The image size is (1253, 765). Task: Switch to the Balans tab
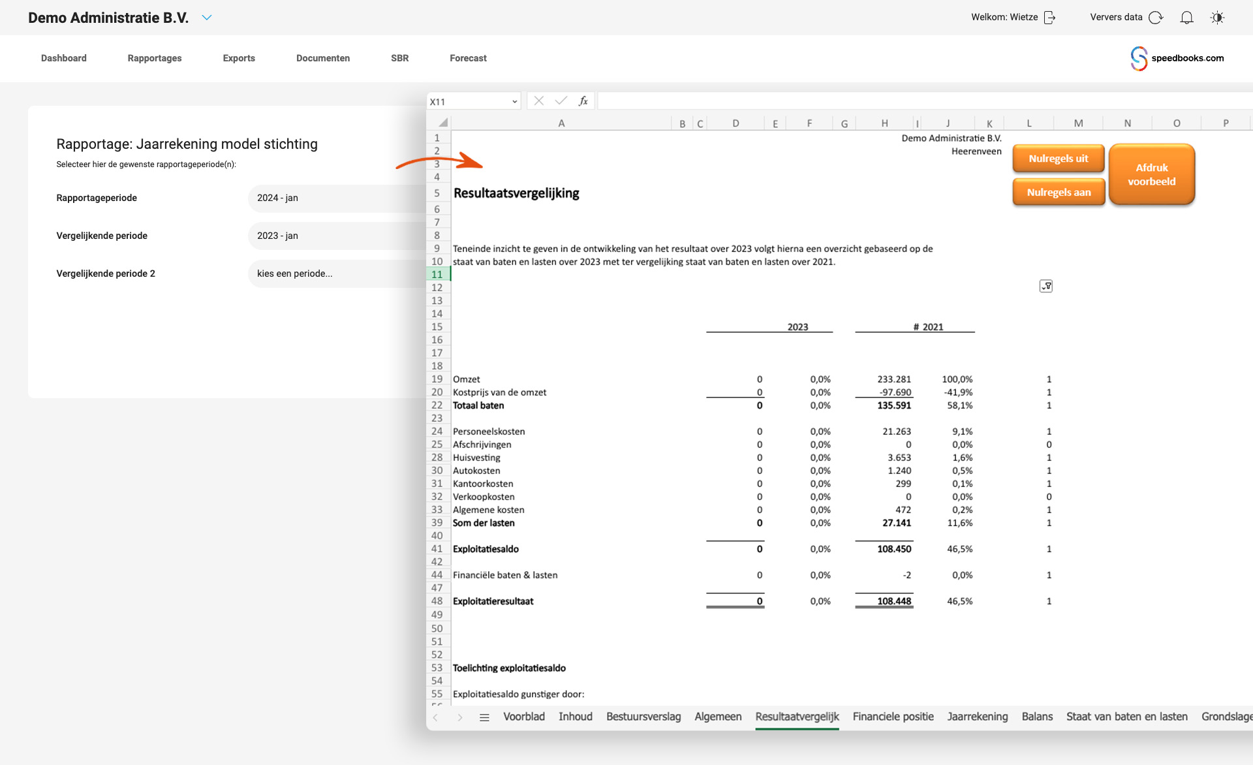point(1036,716)
